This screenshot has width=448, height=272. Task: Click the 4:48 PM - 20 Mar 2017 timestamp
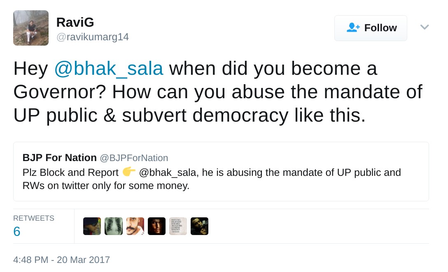point(61,260)
